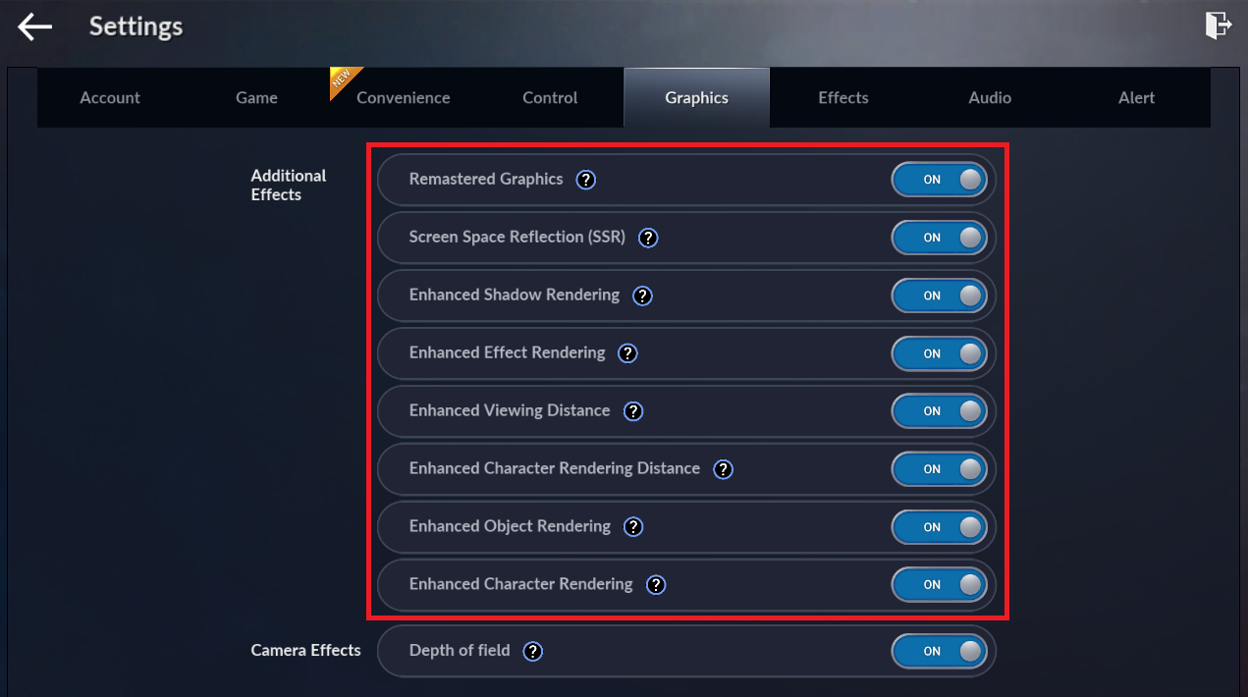The image size is (1248, 697).
Task: View Enhanced Viewing Distance help tooltip
Action: coord(633,411)
